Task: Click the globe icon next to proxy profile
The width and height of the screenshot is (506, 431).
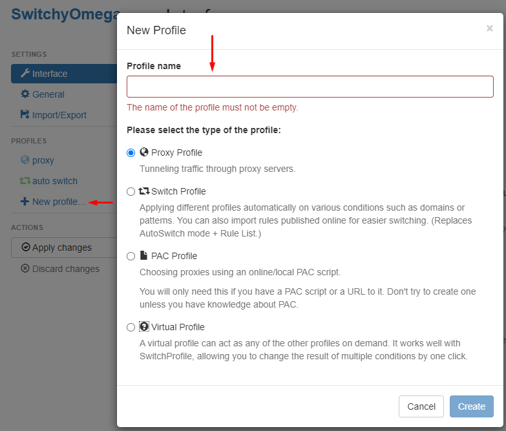Action: point(25,160)
